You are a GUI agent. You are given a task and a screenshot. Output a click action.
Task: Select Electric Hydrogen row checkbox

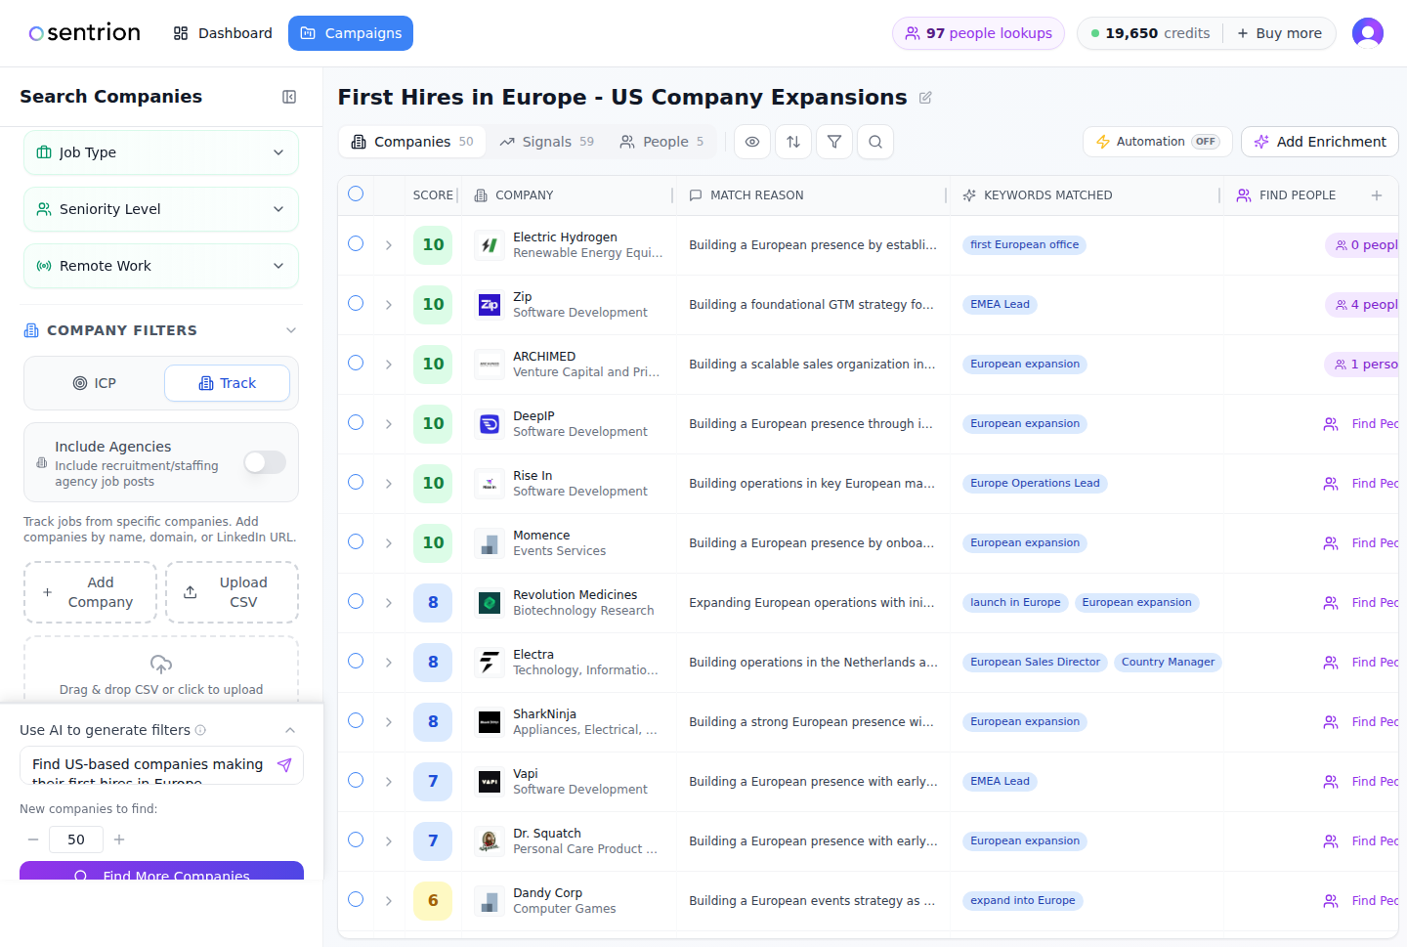[356, 243]
